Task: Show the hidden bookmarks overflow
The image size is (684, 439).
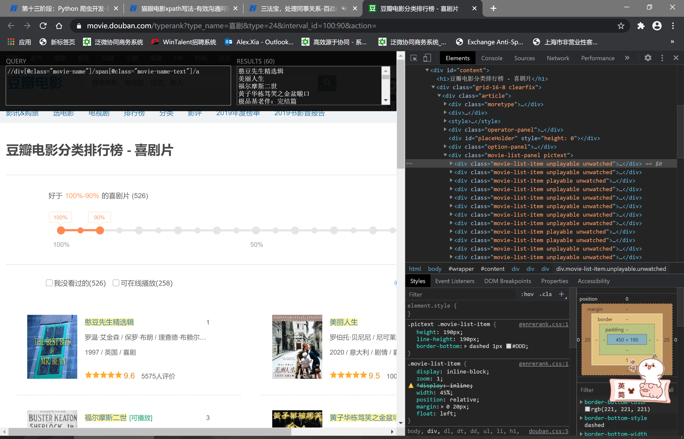Action: point(672,42)
